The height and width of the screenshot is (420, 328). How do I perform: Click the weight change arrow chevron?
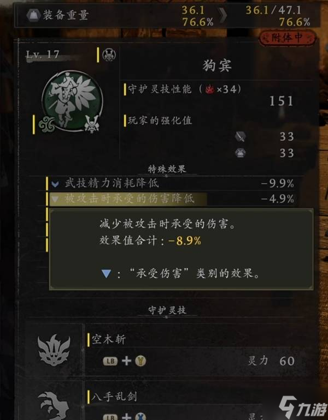point(223,15)
